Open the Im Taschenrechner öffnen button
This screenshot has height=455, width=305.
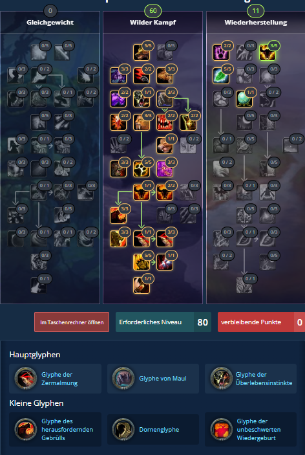(x=72, y=322)
